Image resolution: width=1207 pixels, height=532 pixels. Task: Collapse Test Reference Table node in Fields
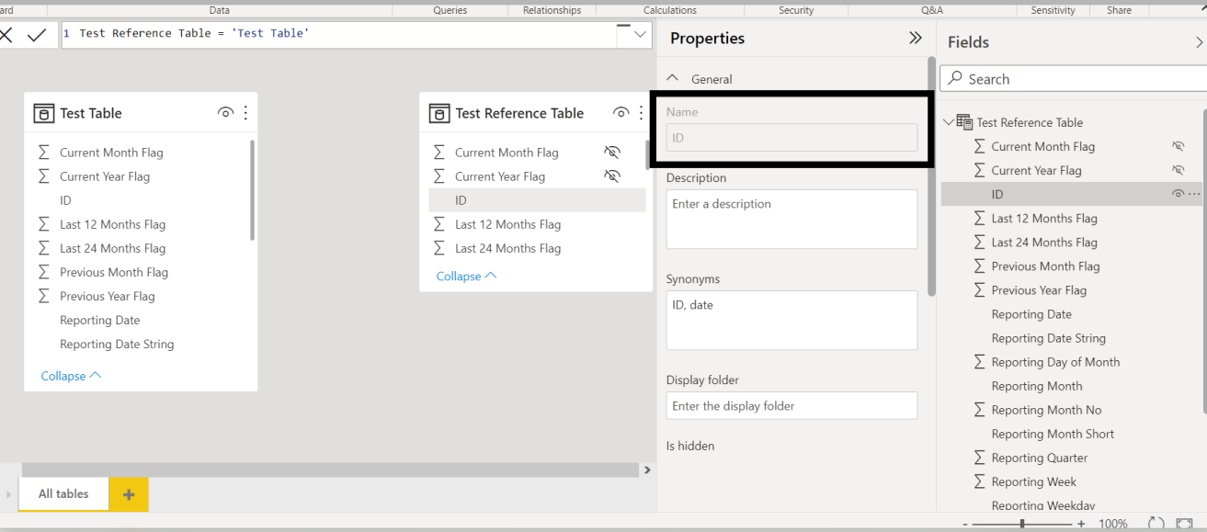pyautogui.click(x=949, y=122)
